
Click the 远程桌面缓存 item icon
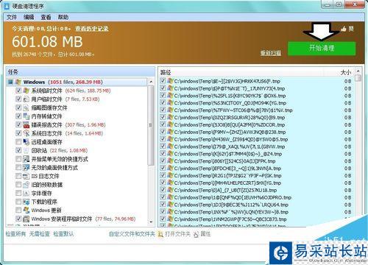[26, 142]
